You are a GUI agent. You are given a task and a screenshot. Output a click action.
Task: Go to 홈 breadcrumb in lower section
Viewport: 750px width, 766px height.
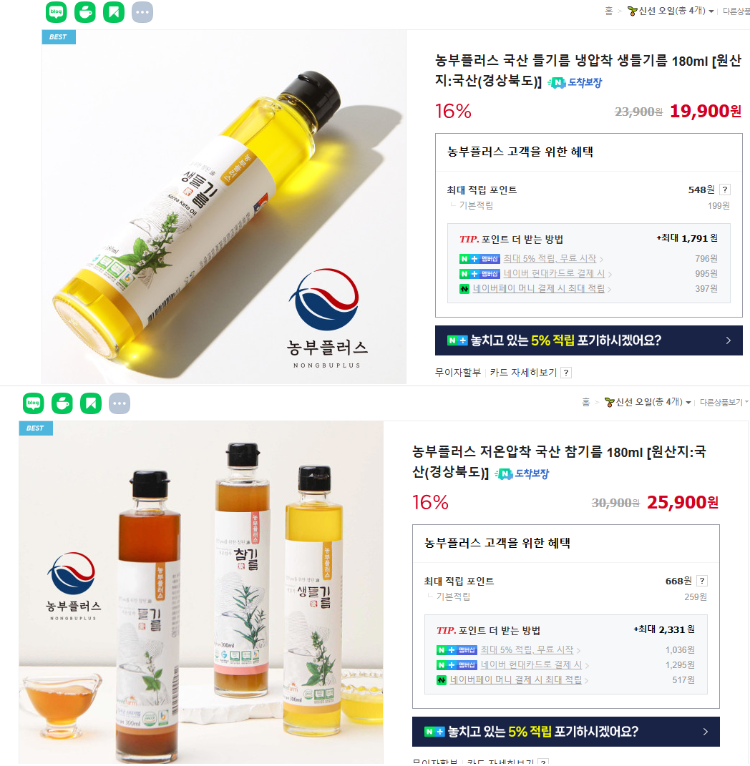585,402
